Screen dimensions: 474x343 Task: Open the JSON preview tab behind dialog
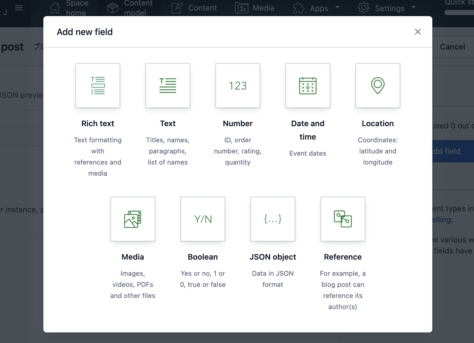tap(21, 95)
